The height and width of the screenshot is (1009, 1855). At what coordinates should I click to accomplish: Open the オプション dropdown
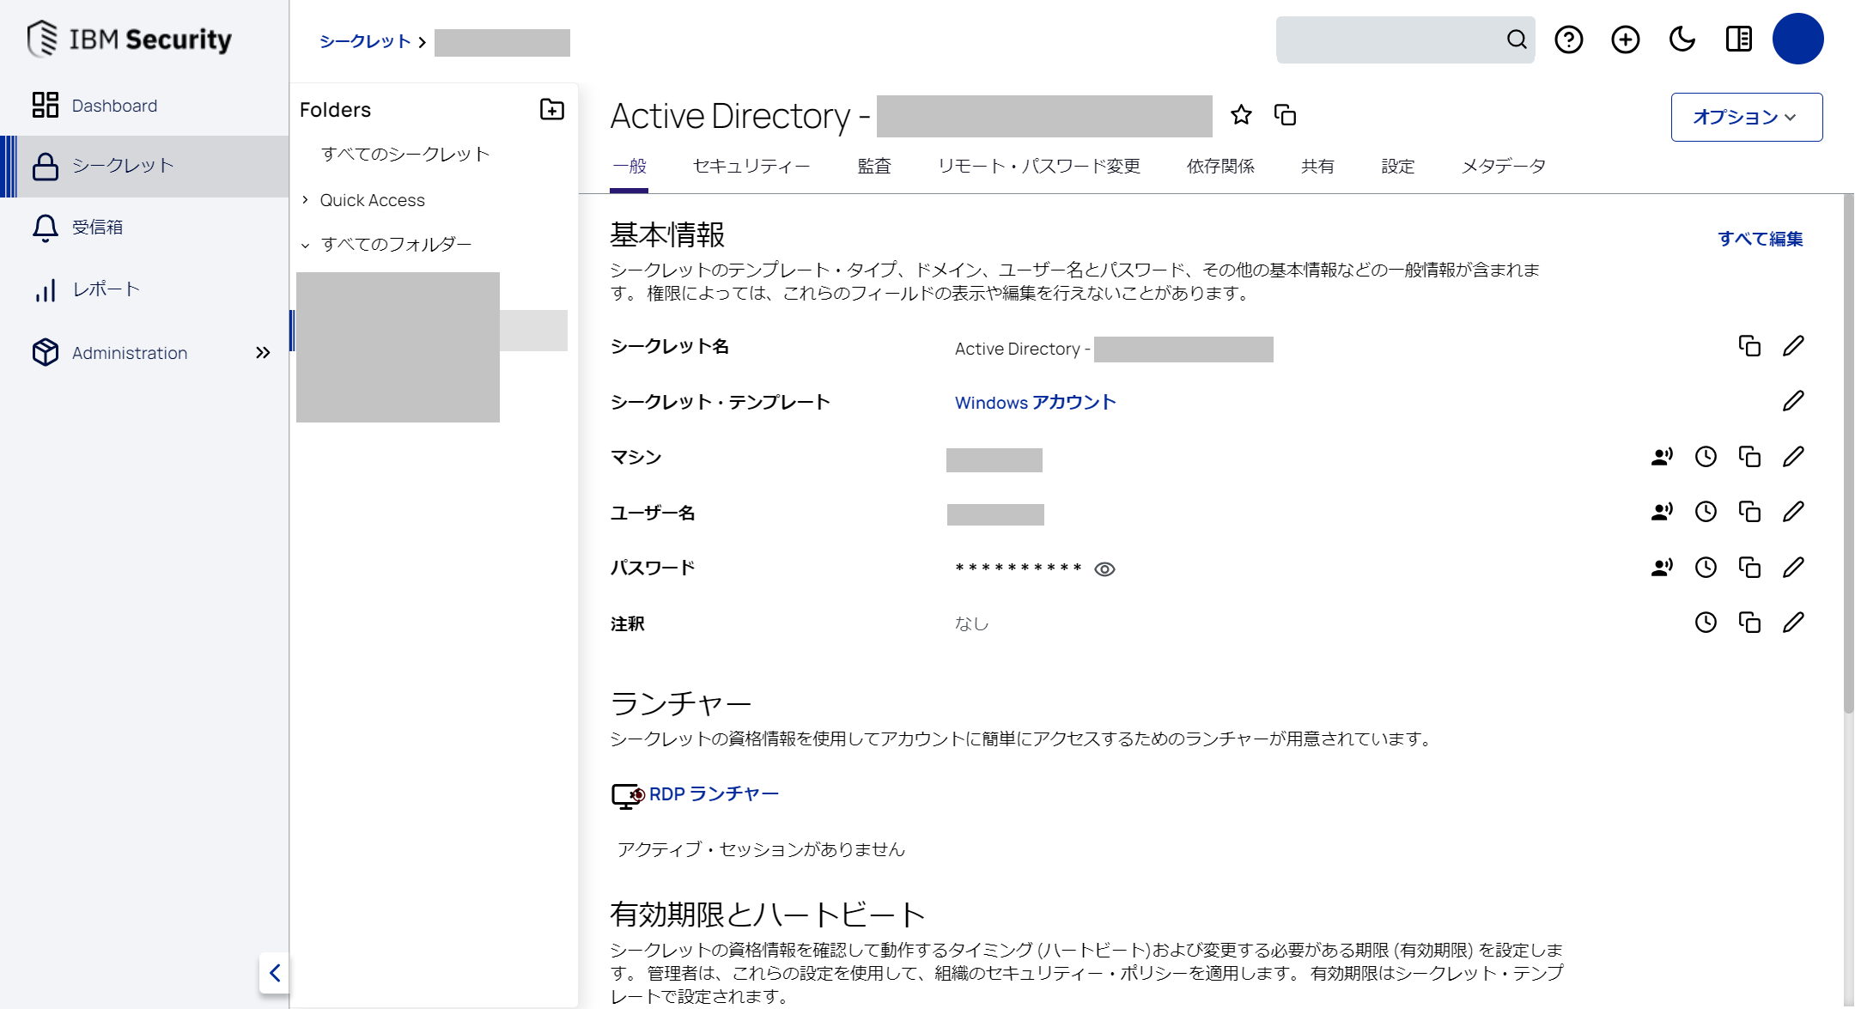tap(1746, 117)
